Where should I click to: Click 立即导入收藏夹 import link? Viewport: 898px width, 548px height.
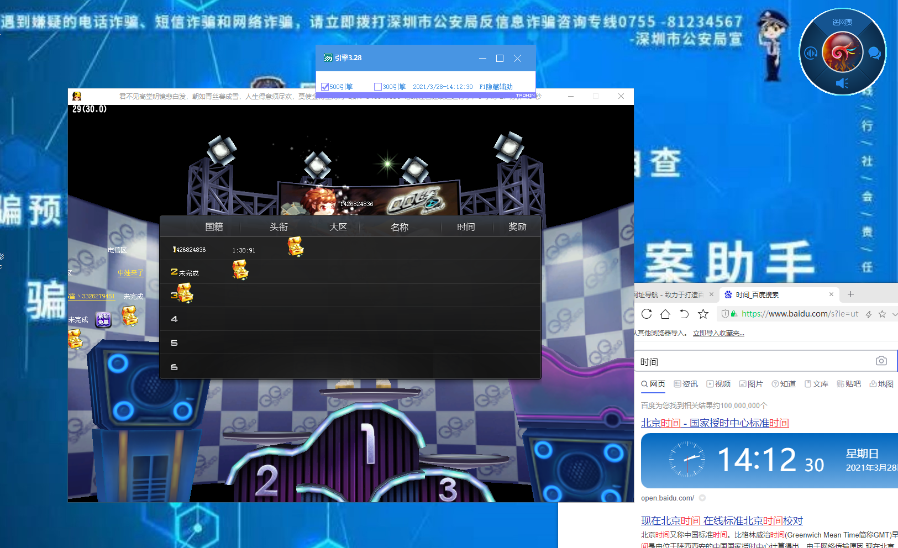click(718, 333)
